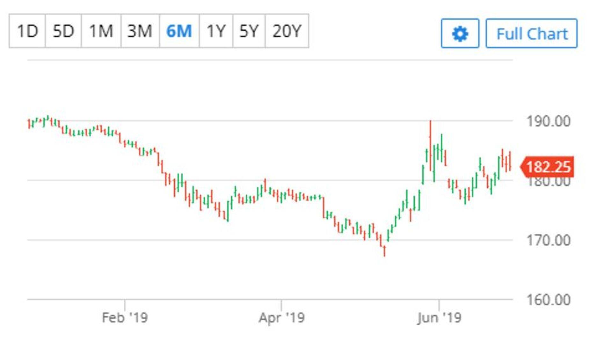Viewport: 612px width, 355px height.
Task: Click the active 6M tab
Action: tap(179, 31)
